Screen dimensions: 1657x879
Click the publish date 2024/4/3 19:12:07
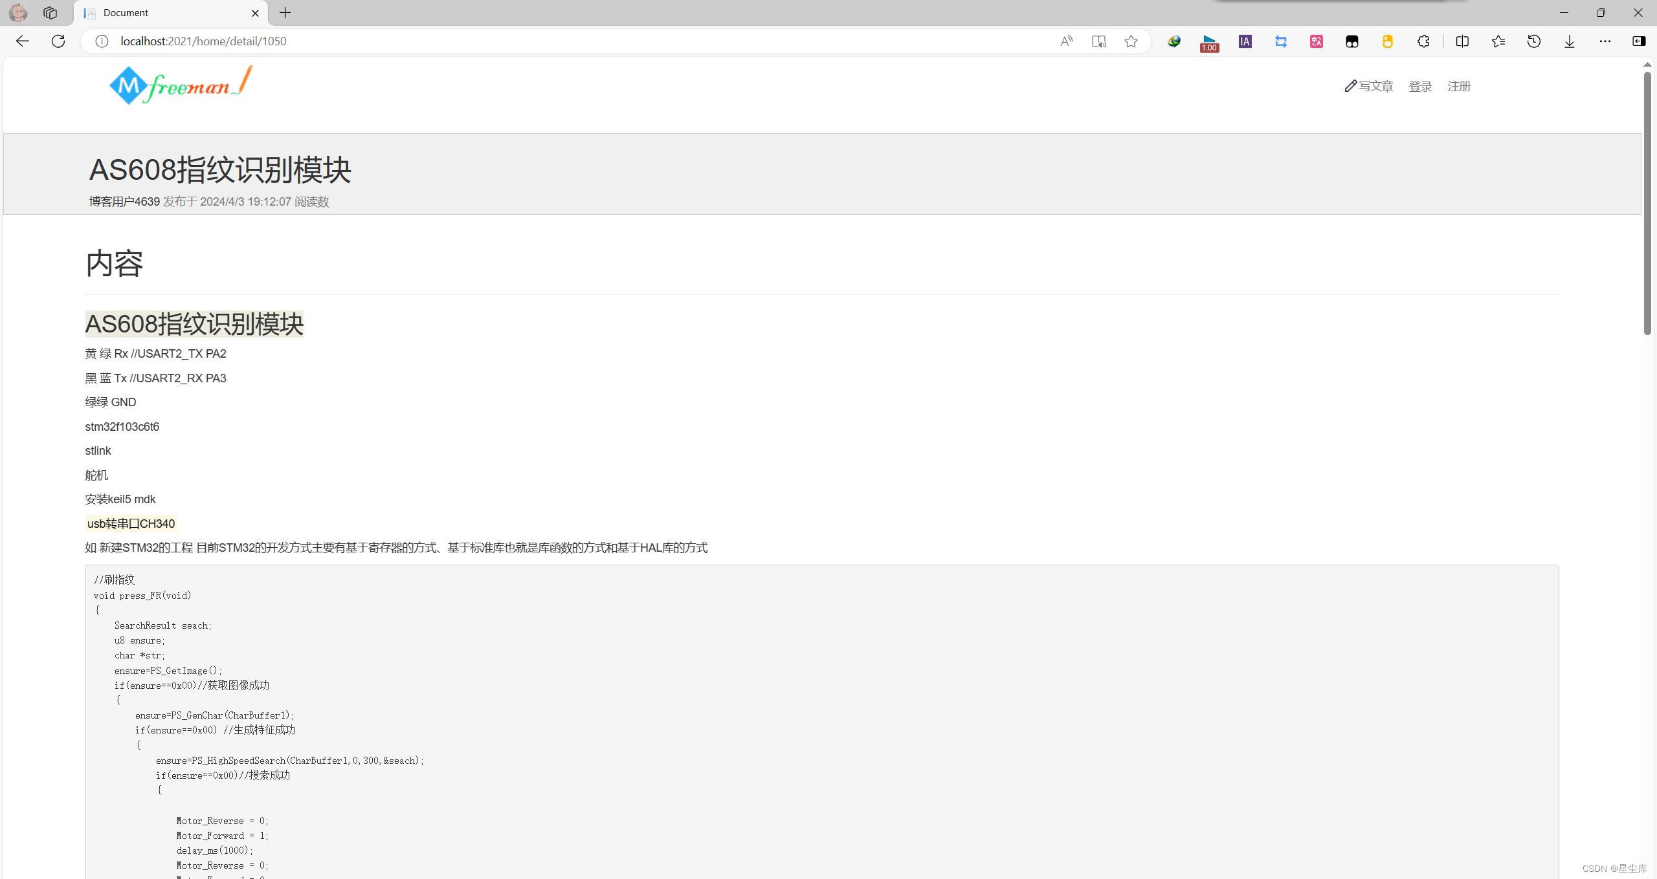(245, 202)
